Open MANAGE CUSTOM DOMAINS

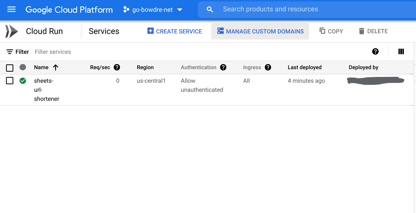point(260,31)
